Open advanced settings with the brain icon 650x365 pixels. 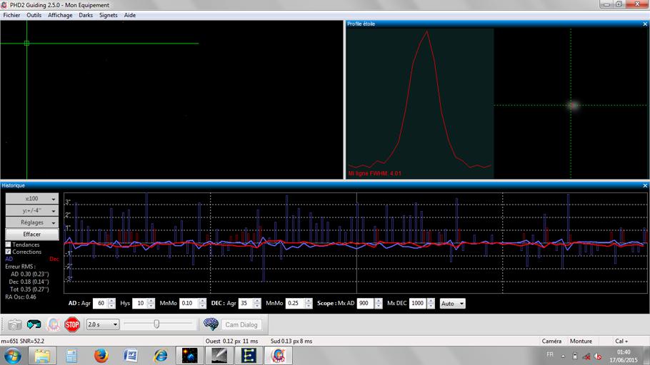click(211, 324)
